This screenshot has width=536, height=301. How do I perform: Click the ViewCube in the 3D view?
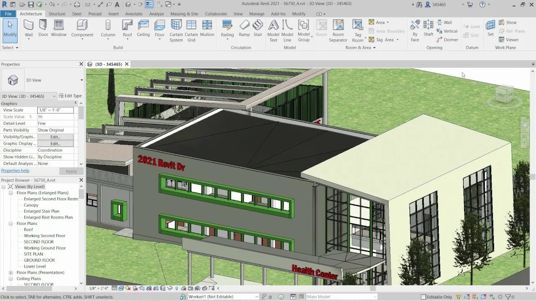(504, 95)
